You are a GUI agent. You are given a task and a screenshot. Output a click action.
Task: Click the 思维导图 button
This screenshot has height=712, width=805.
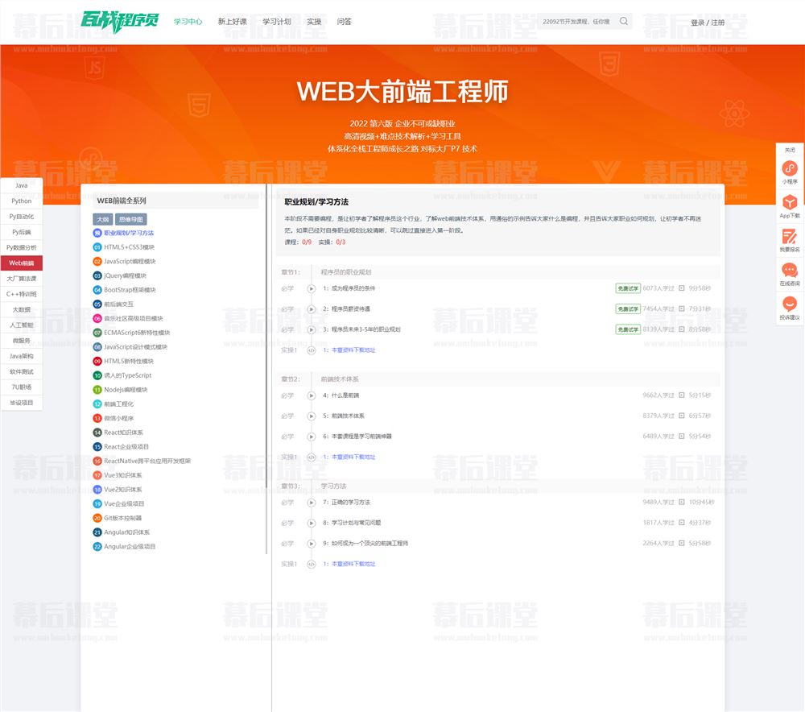click(x=131, y=219)
